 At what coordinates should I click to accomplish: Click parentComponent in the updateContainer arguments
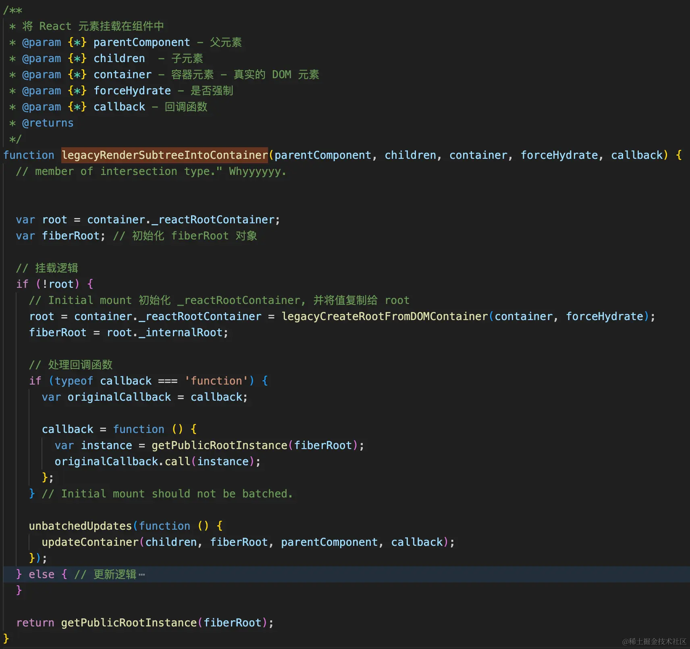pyautogui.click(x=329, y=542)
